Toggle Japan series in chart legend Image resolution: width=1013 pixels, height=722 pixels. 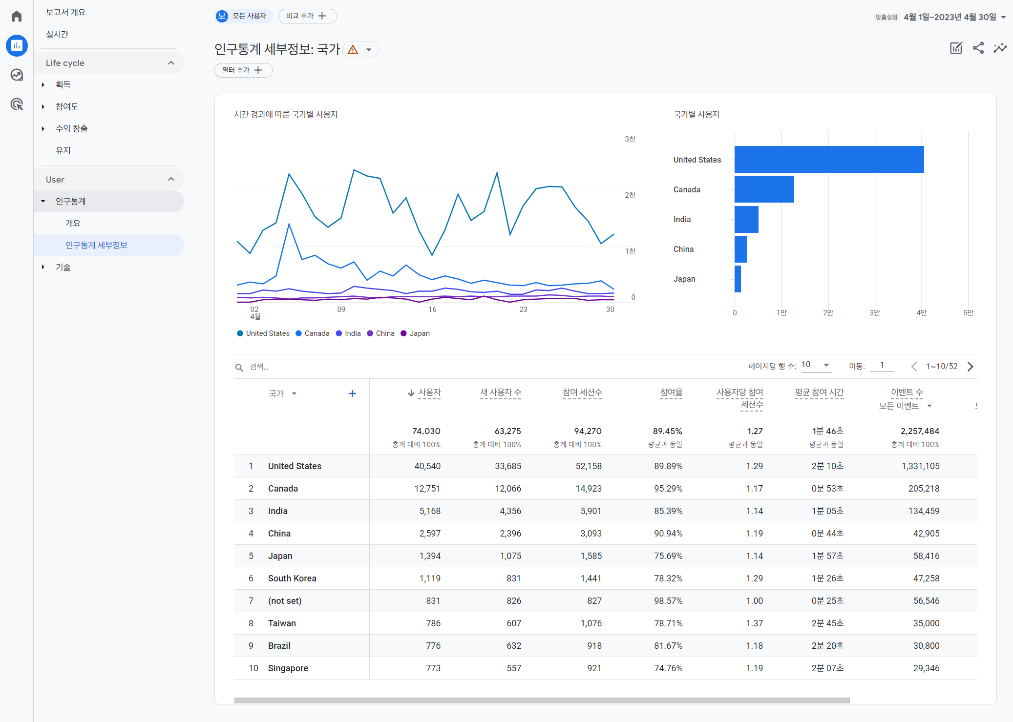tap(415, 333)
